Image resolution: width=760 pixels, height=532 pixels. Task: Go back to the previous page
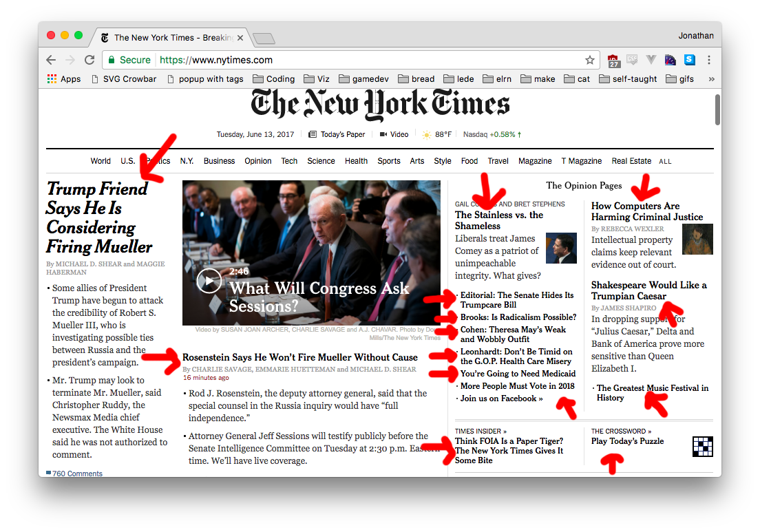51,60
